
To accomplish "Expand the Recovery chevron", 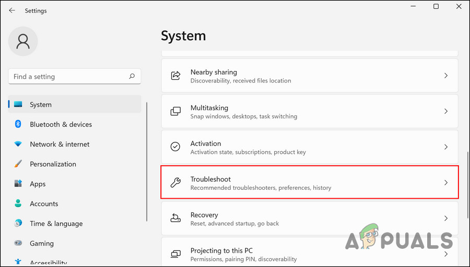I will (446, 218).
